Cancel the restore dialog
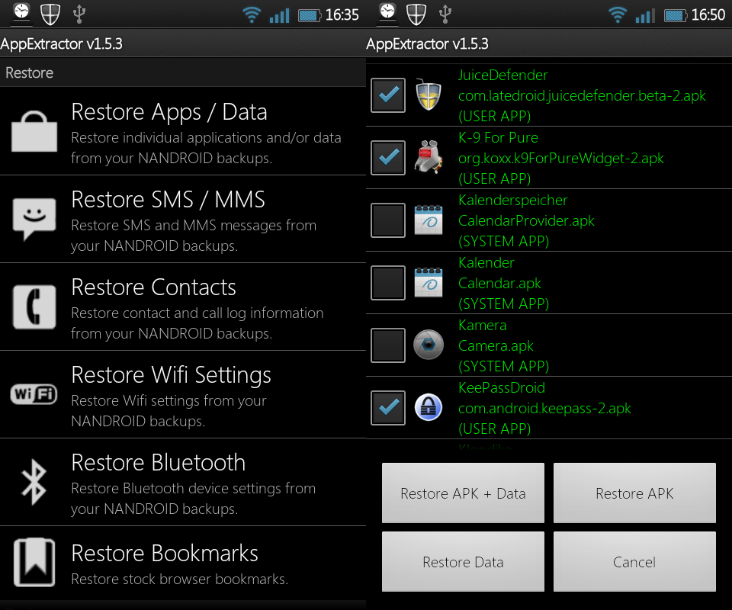Screen dimensions: 732x610 click(634, 562)
